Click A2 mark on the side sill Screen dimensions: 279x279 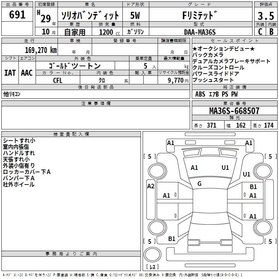pyautogui.click(x=151, y=186)
